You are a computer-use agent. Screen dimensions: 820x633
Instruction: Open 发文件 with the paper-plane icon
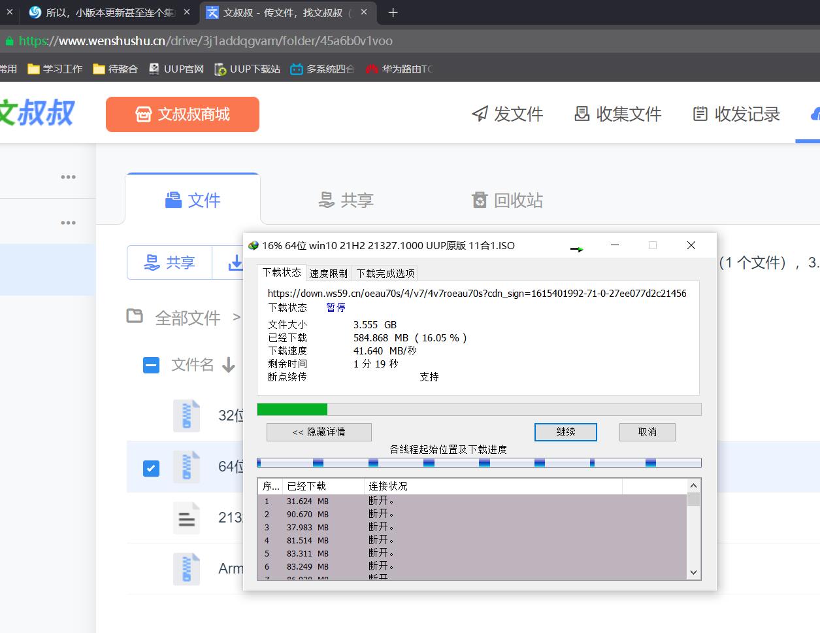coord(508,114)
